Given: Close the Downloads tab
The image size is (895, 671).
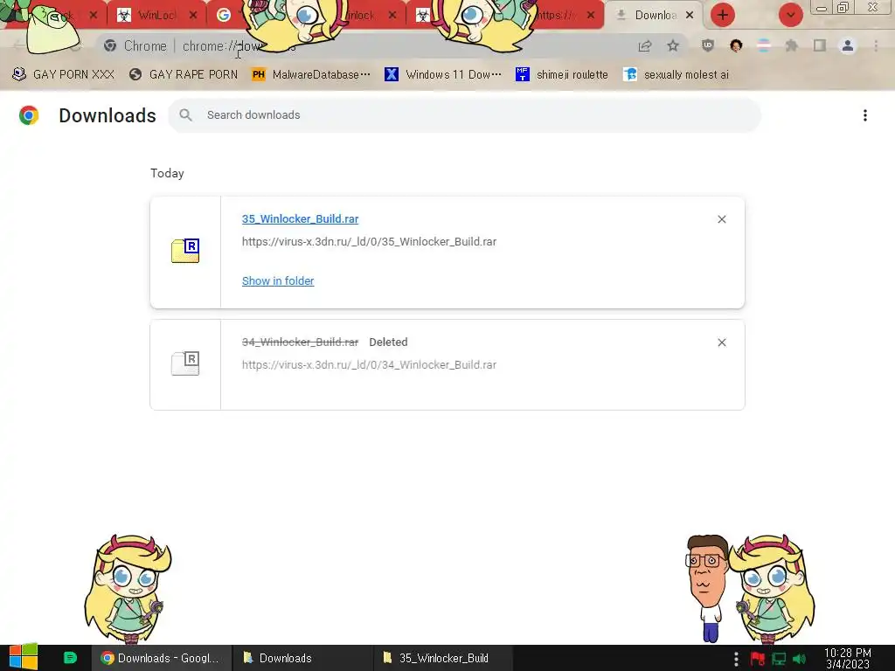Looking at the screenshot, I should [690, 16].
